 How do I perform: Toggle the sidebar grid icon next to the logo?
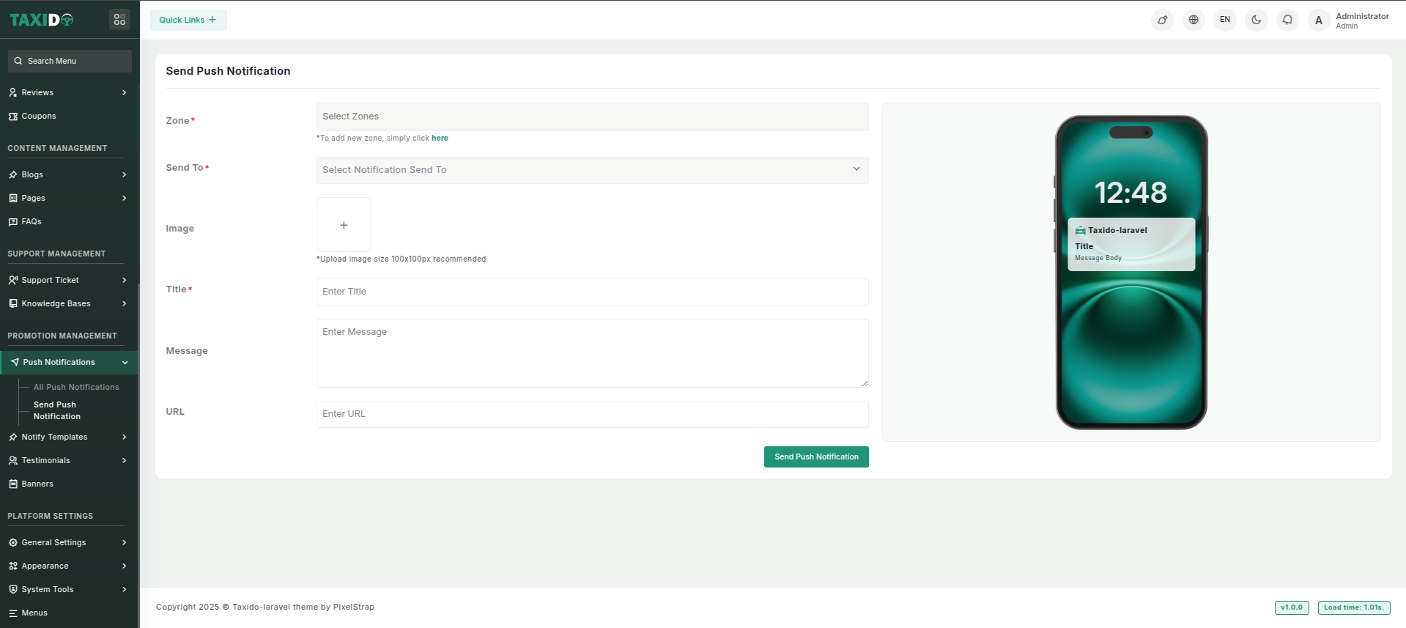pos(119,20)
